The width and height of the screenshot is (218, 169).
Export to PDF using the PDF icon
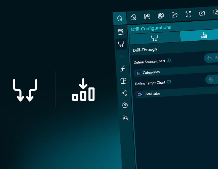coord(215,13)
